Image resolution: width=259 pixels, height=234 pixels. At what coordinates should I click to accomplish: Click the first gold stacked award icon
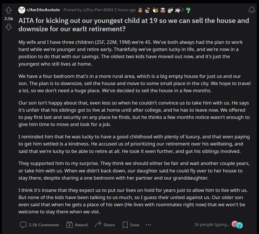140,10
